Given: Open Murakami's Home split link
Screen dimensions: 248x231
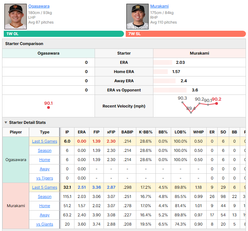Looking at the screenshot, I should point(45,206).
